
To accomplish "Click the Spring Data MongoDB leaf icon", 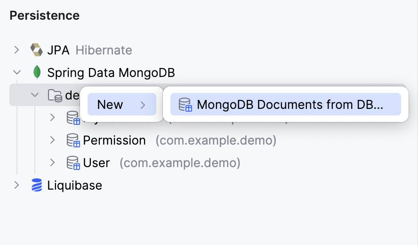I will 36,73.
